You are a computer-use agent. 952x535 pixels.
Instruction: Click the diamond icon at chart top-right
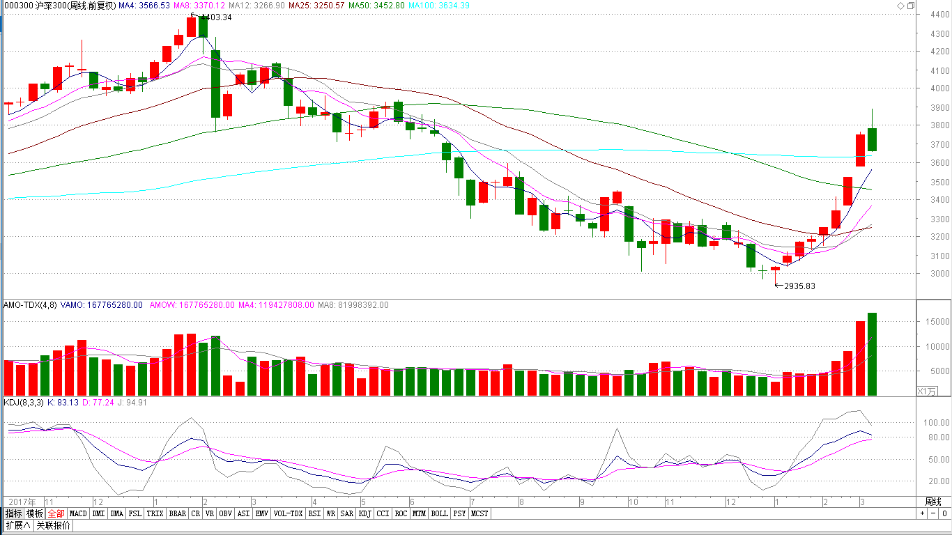tap(899, 6)
